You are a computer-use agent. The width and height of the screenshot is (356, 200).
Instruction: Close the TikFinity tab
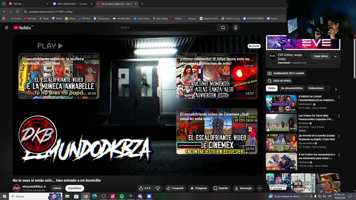click(47, 4)
